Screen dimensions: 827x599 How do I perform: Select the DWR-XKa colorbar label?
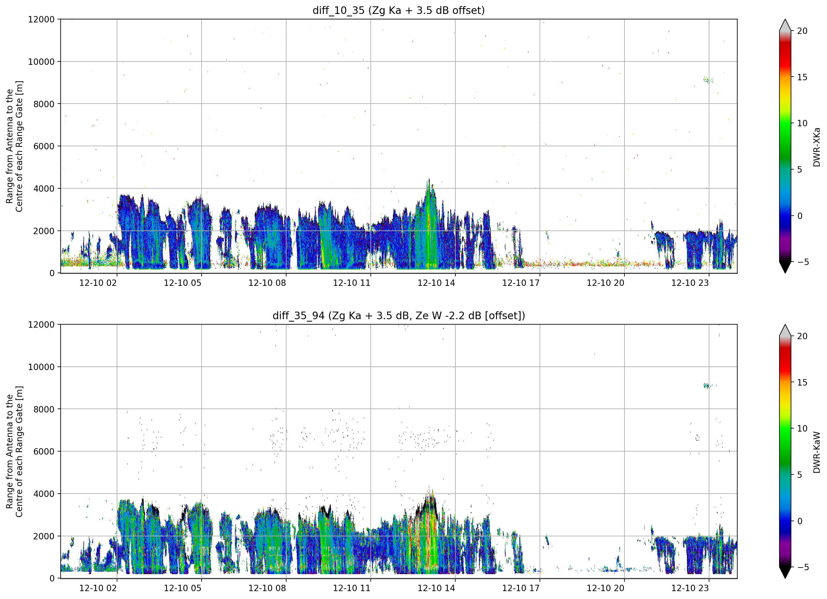pos(816,147)
